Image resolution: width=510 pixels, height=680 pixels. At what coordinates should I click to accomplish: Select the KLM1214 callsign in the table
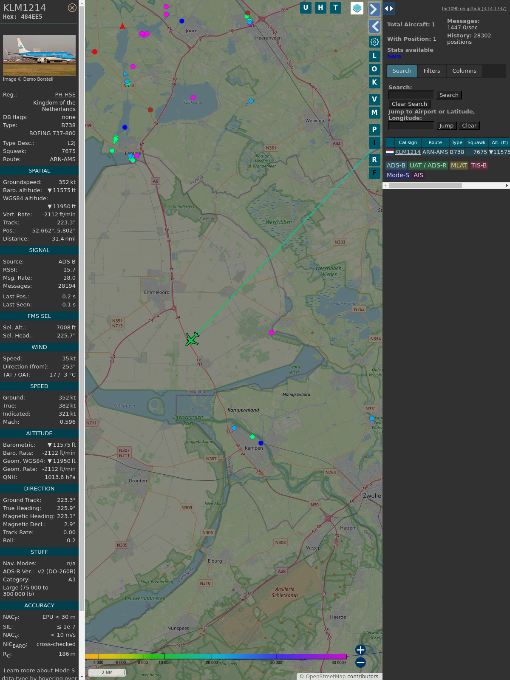(x=408, y=152)
